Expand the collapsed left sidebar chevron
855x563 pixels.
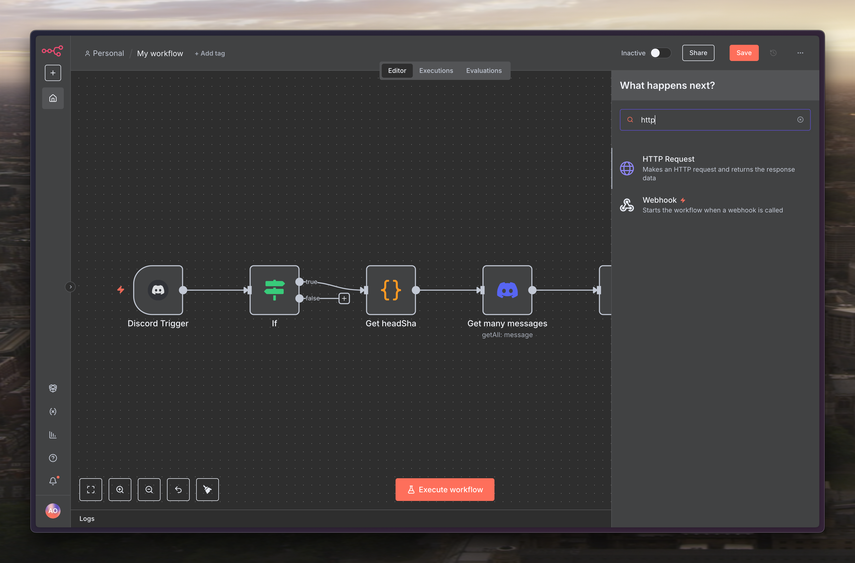tap(71, 287)
